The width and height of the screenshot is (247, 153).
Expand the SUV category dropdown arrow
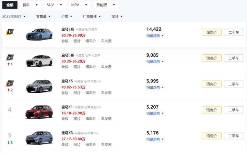tap(61, 5)
